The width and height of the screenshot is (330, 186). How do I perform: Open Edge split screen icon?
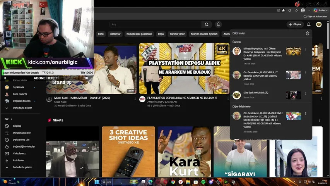click(x=279, y=10)
